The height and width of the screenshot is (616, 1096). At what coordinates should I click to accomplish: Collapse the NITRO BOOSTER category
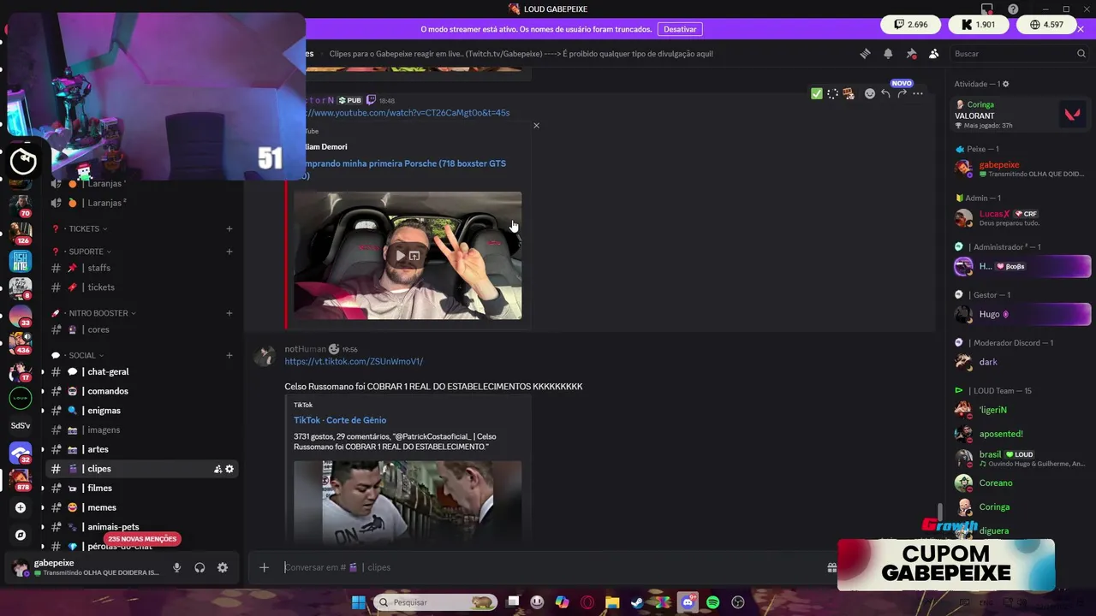coord(99,313)
